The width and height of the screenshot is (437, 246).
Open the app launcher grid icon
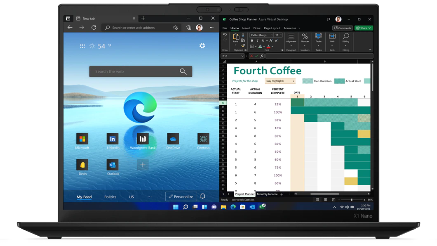click(x=82, y=46)
